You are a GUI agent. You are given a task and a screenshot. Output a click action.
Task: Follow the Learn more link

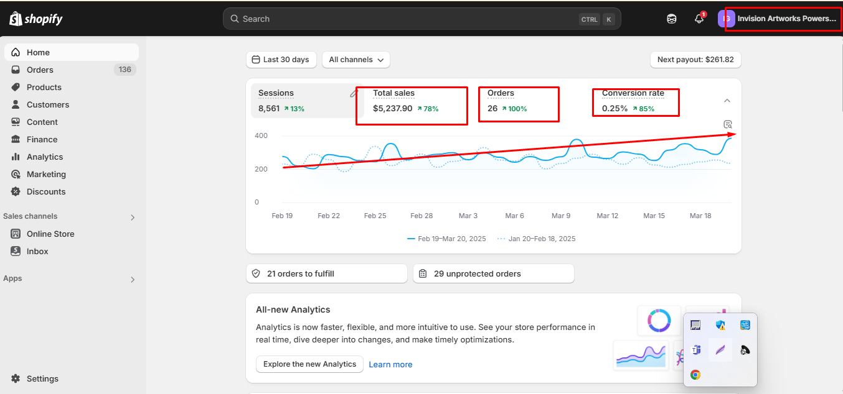[390, 364]
